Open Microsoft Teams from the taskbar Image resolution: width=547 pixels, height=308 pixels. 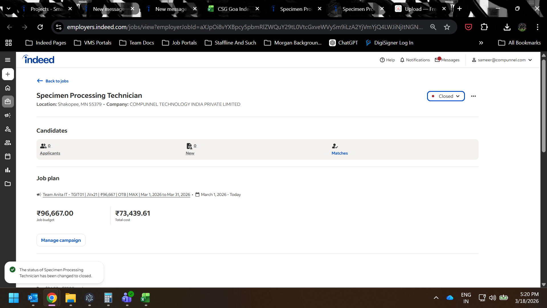click(x=126, y=298)
